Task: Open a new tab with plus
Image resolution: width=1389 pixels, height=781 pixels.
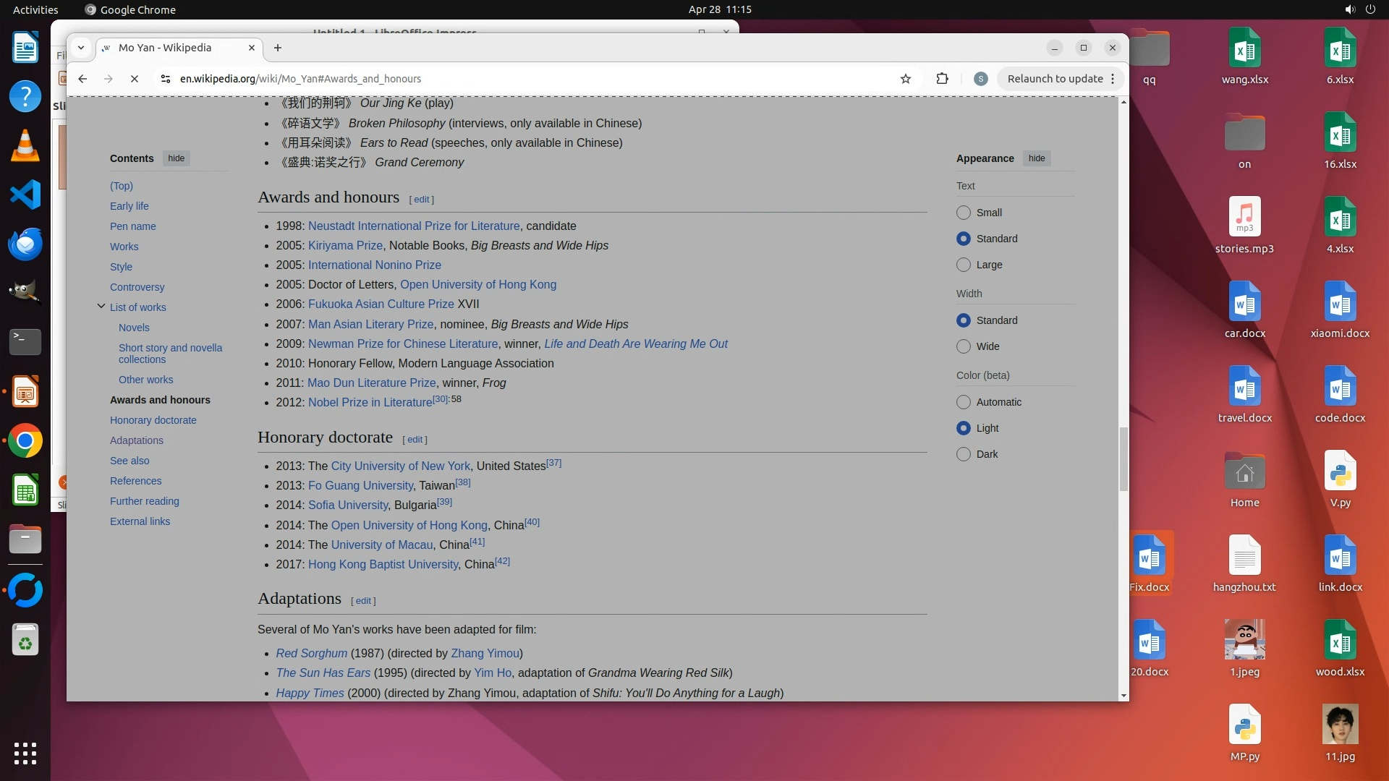Action: tap(278, 48)
